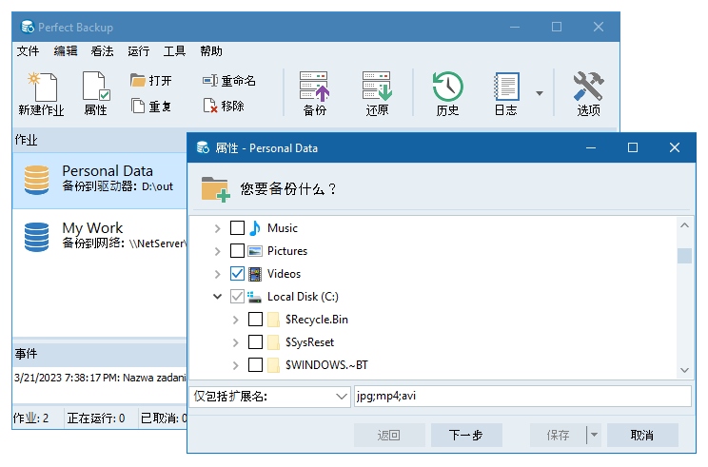The height and width of the screenshot is (467, 708).
Task: Open the 帮助 (Help) menu
Action: click(211, 51)
